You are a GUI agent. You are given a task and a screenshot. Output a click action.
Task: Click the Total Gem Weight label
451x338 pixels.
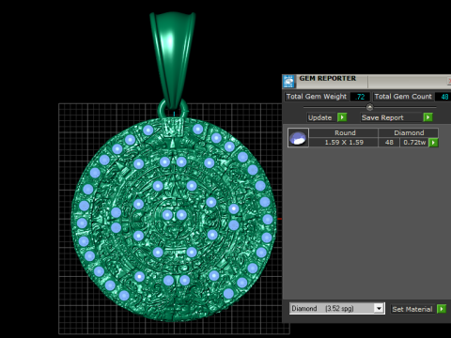317,97
